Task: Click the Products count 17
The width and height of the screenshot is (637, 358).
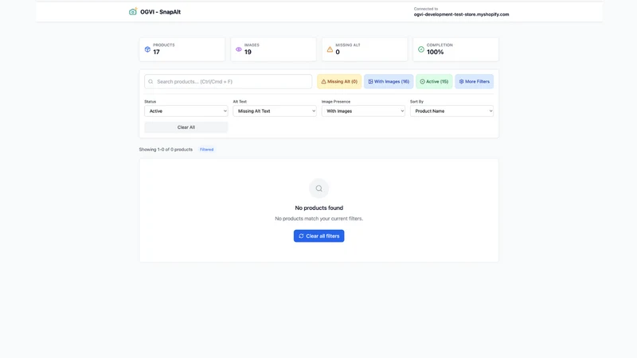Action: pos(156,52)
